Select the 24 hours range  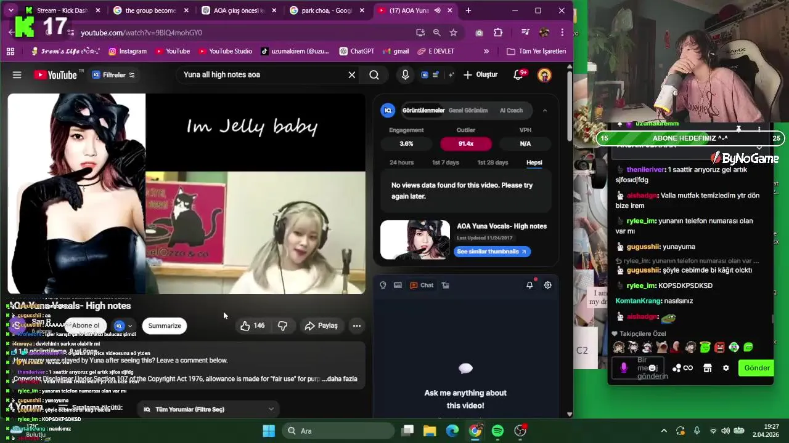click(x=401, y=162)
